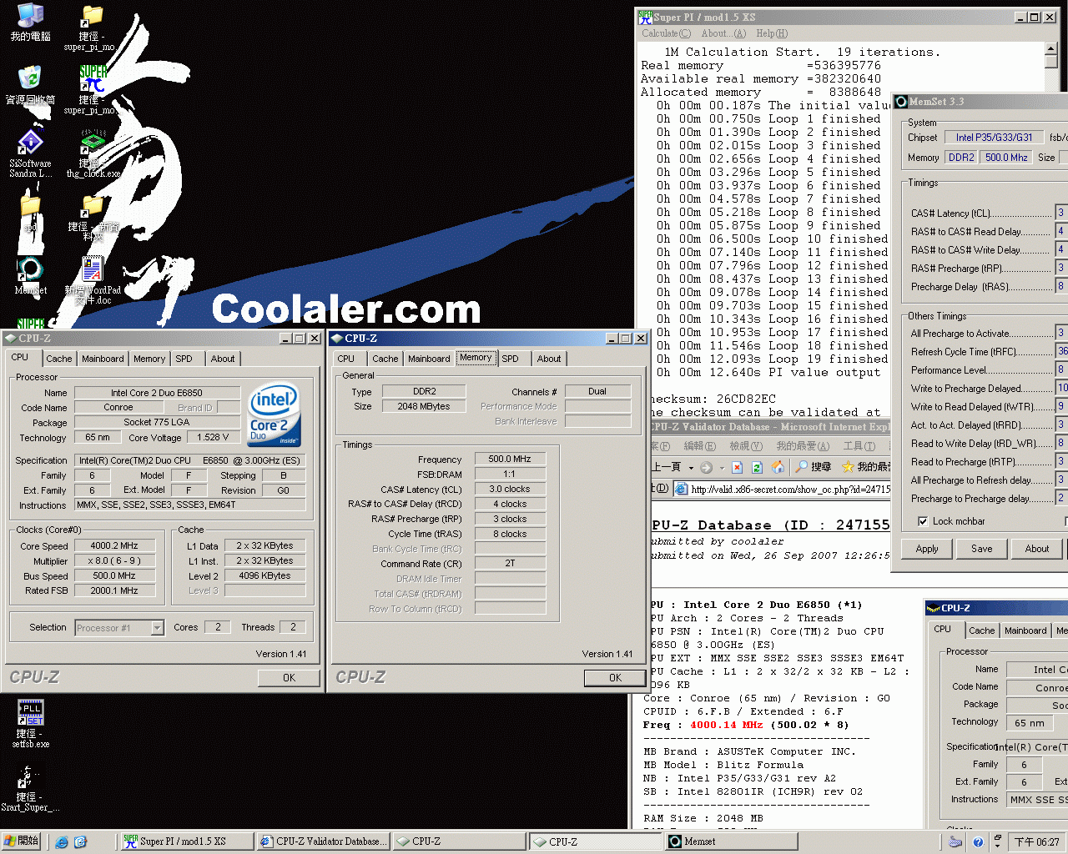The image size is (1068, 854).
Task: Click Save in the MemSet window
Action: [x=982, y=549]
